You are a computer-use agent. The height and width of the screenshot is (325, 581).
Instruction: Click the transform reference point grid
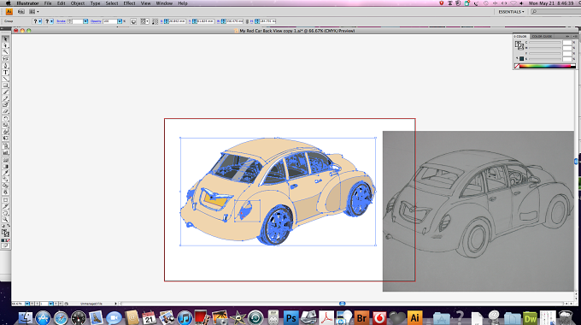pos(155,21)
